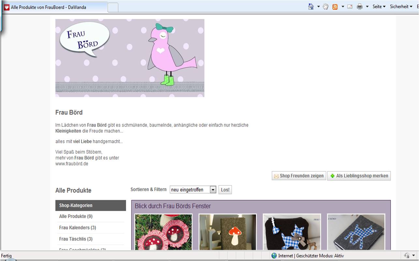Open the Seite menu
Screen dimensions: 419x261
(x=379, y=7)
